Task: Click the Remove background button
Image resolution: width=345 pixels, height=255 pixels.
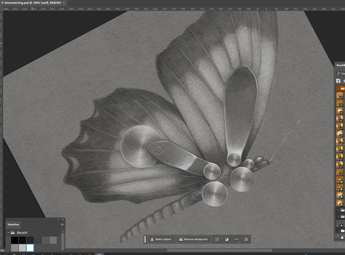Action: click(x=193, y=239)
